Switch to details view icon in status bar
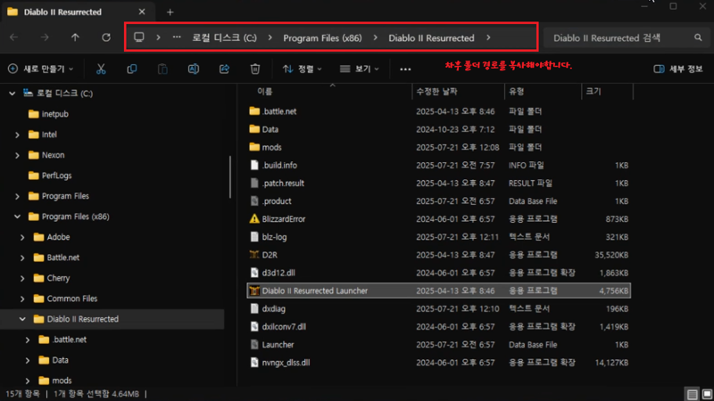The height and width of the screenshot is (401, 714). tap(693, 394)
